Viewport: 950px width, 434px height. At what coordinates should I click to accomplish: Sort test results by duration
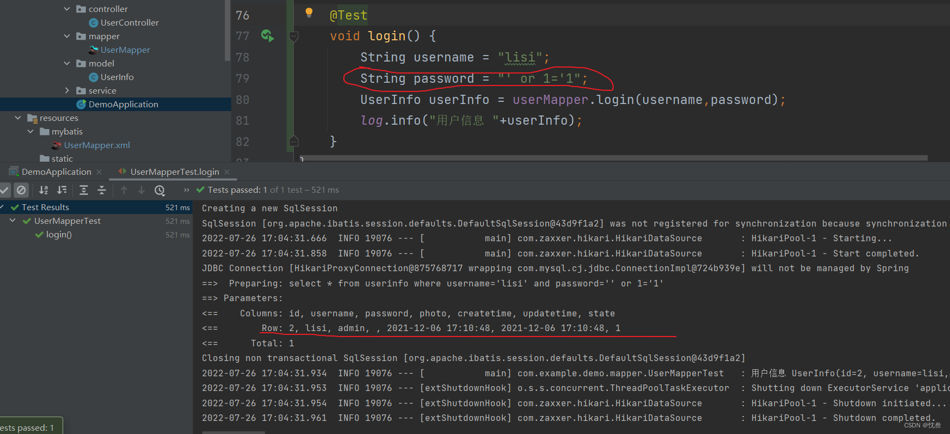pyautogui.click(x=62, y=190)
